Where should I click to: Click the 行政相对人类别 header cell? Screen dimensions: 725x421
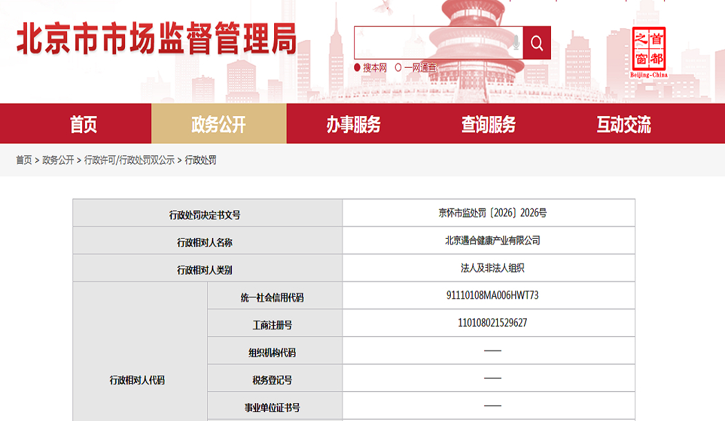tap(208, 268)
